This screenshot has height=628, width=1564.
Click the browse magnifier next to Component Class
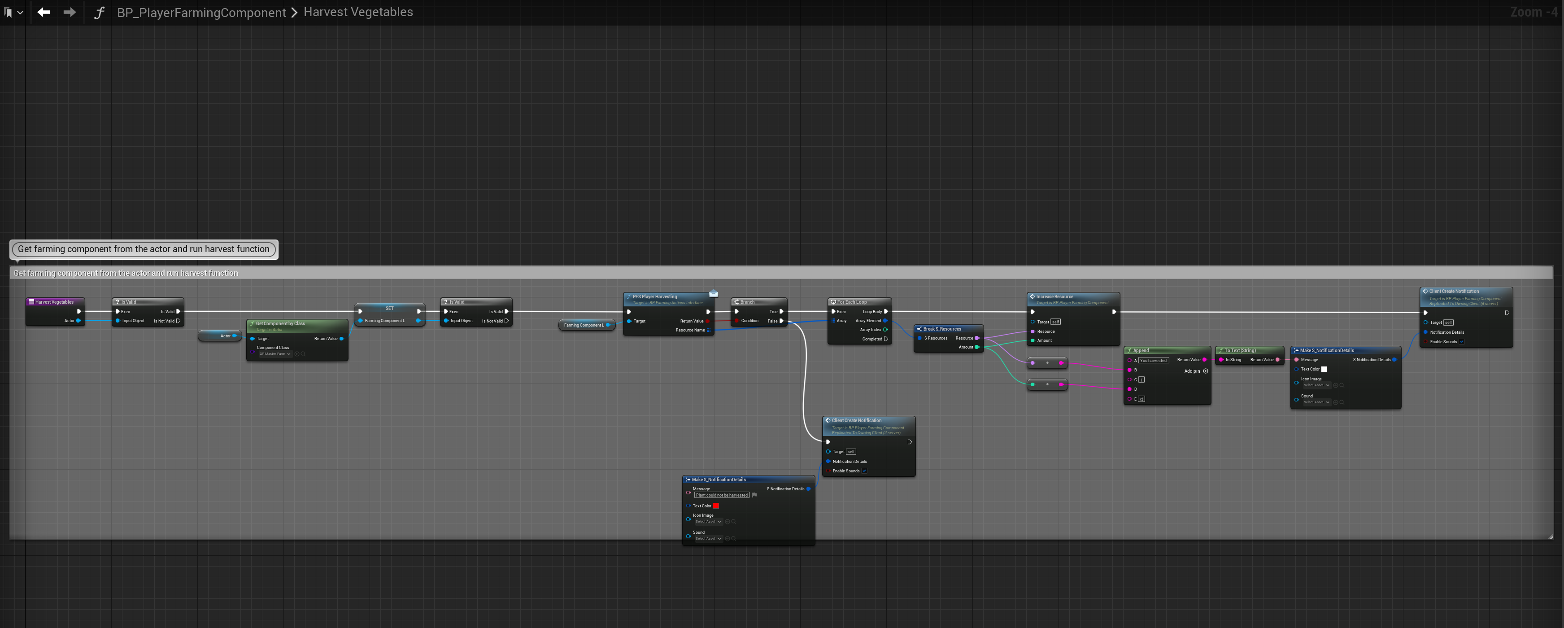click(x=303, y=353)
